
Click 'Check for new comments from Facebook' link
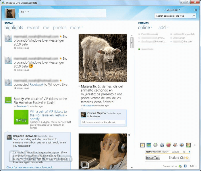[30, 167]
